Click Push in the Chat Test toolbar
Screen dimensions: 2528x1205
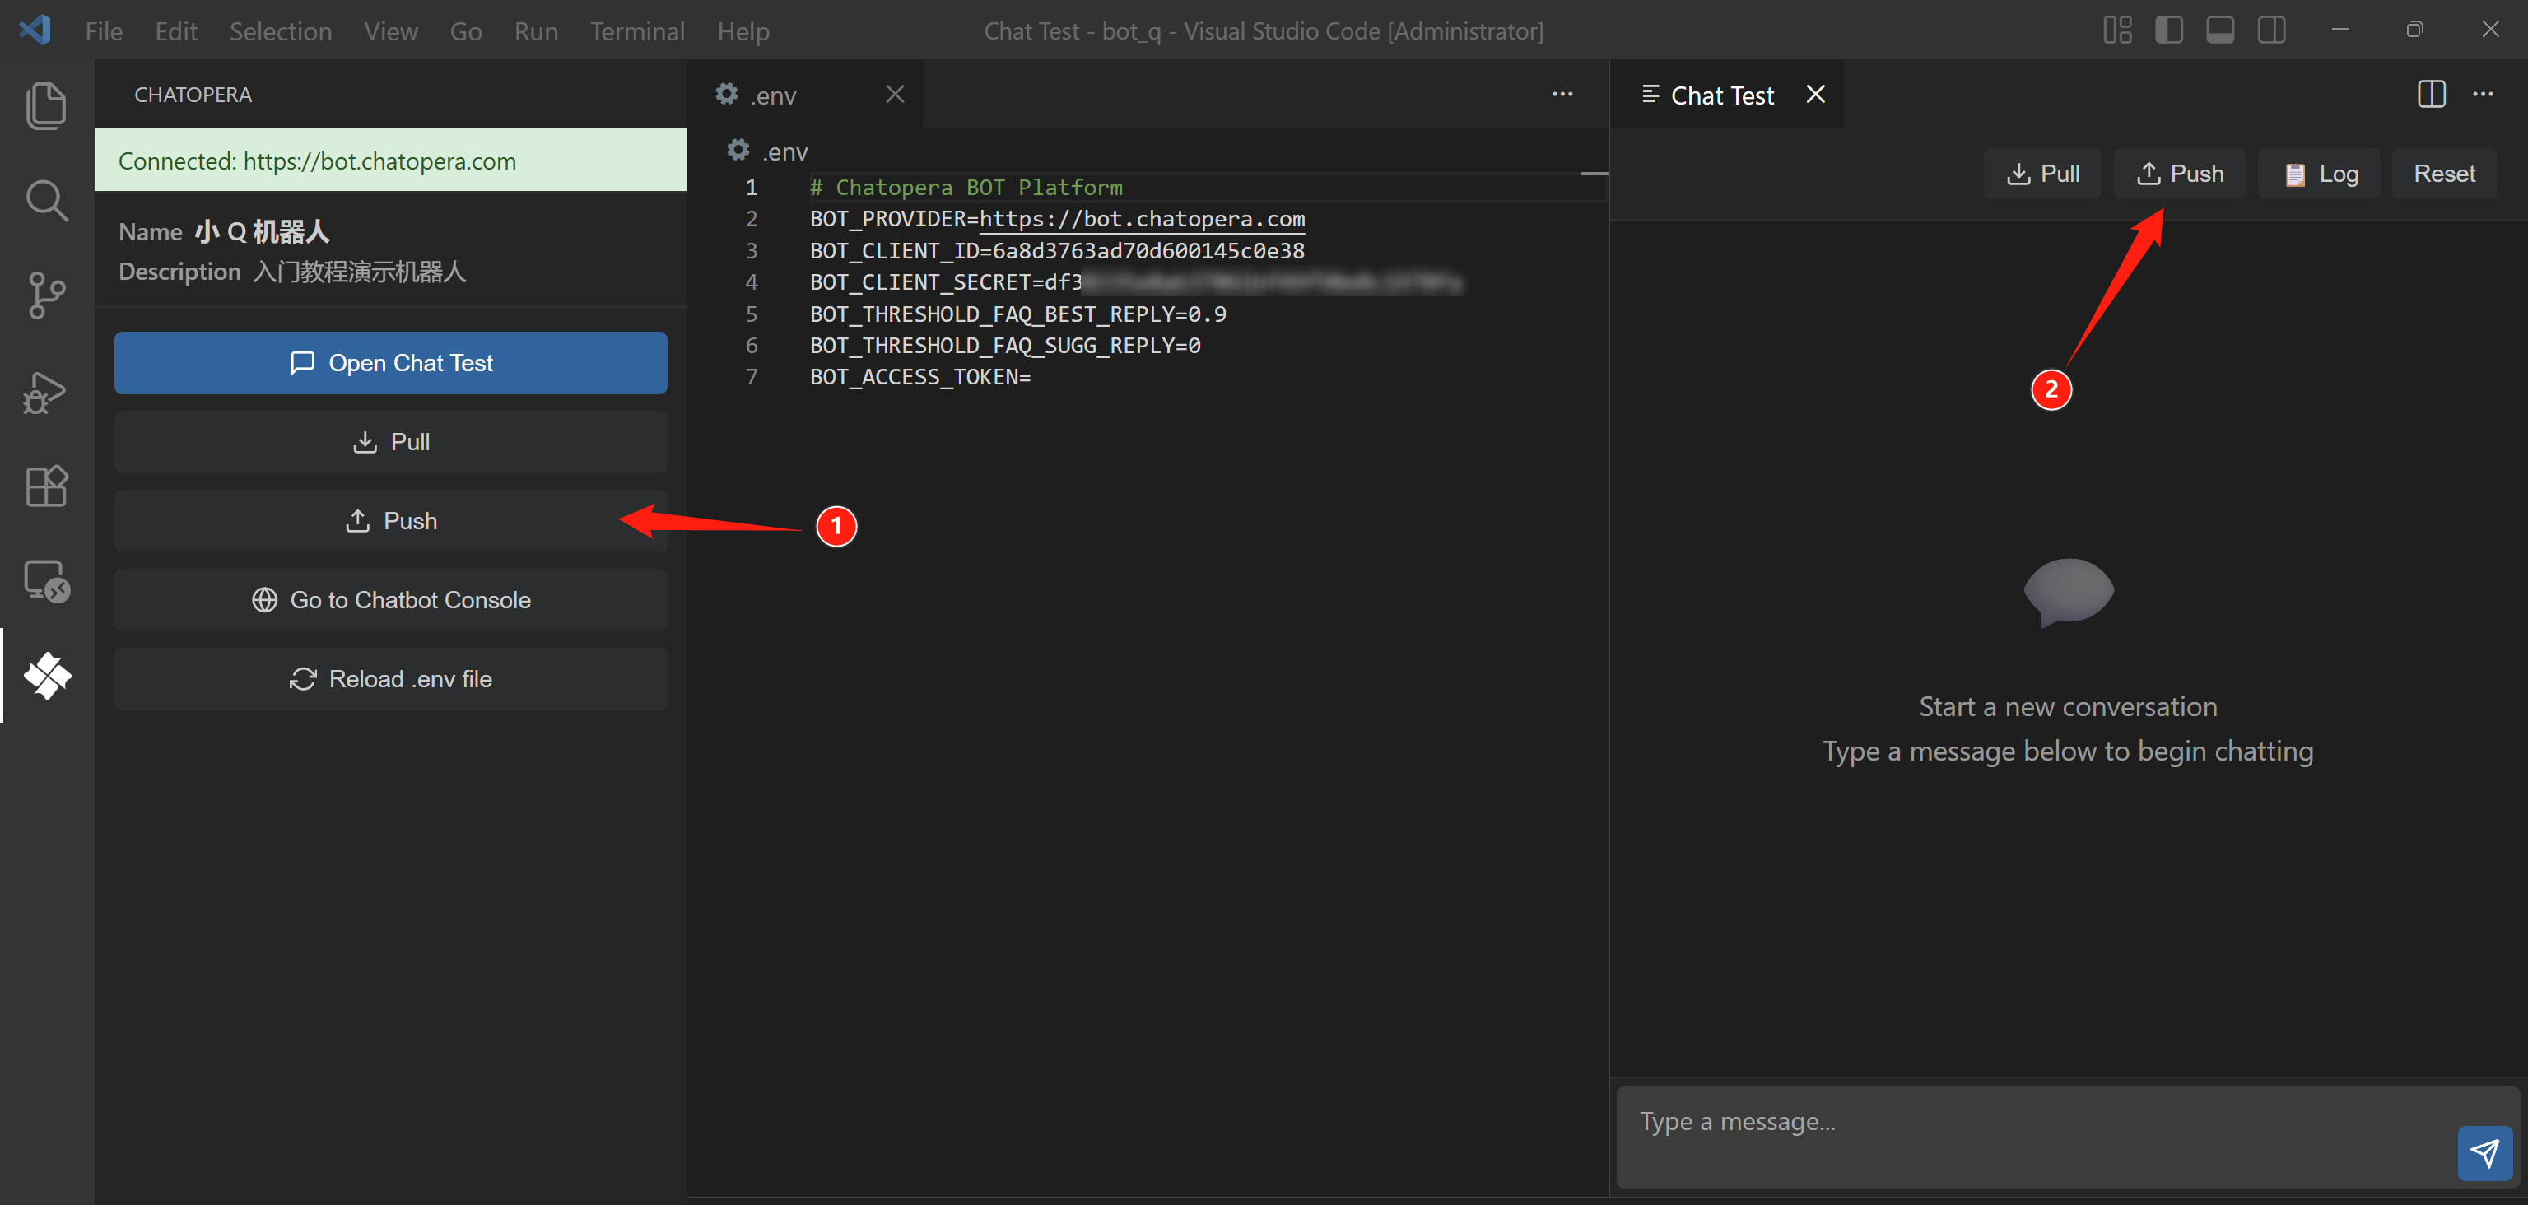coord(2180,174)
